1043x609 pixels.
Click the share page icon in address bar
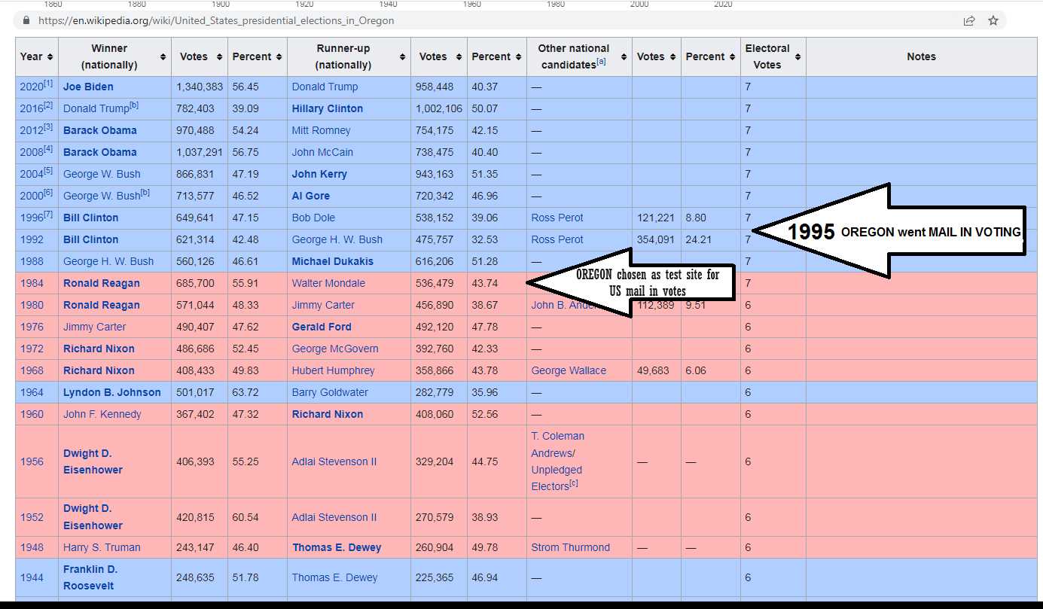click(x=969, y=21)
